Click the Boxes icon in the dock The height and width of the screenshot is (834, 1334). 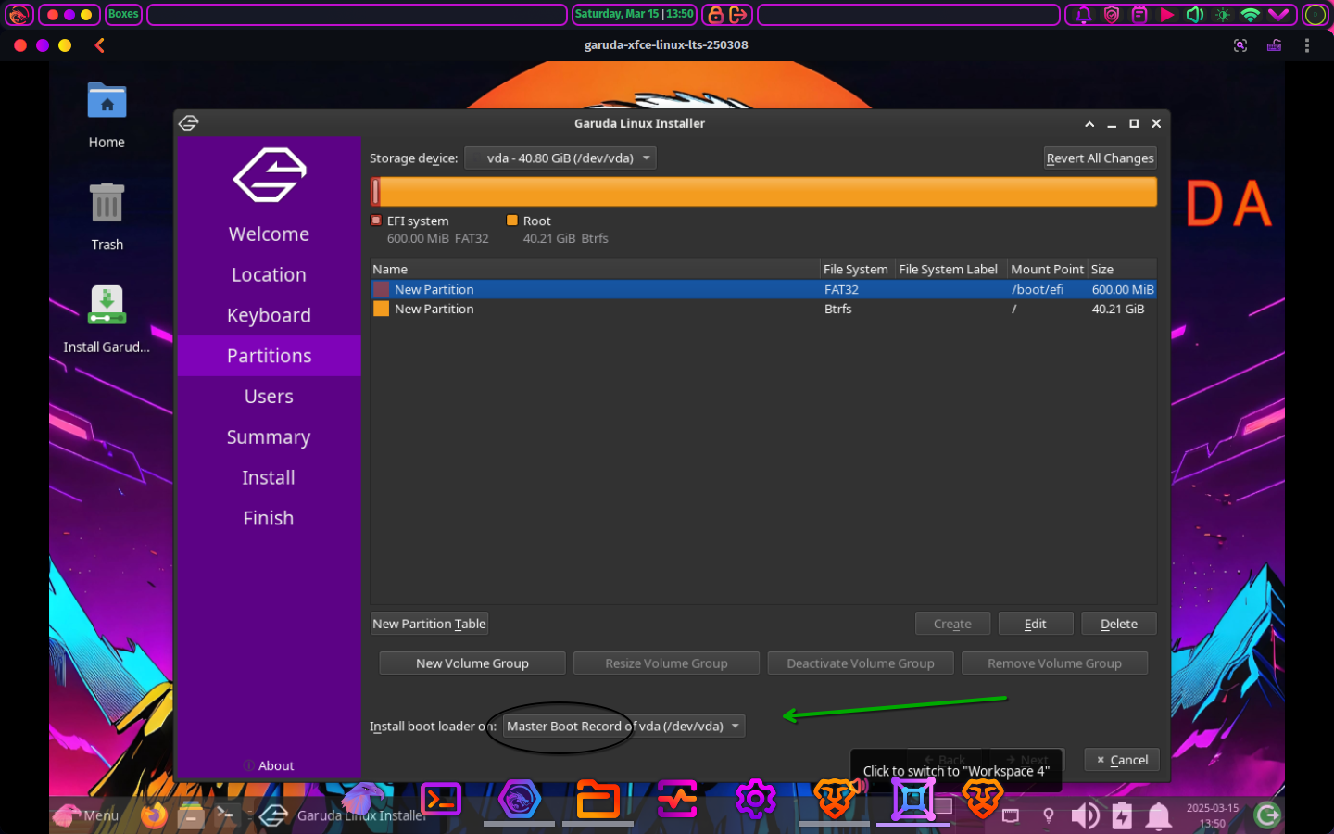coord(913,799)
